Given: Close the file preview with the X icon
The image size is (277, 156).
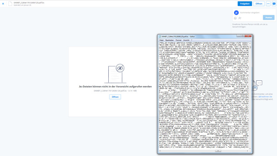Looking at the screenshot, I should click(3, 3).
